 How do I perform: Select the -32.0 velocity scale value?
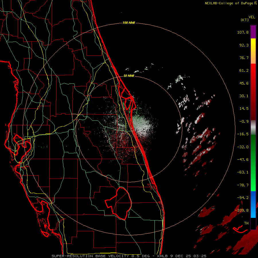click(x=243, y=147)
